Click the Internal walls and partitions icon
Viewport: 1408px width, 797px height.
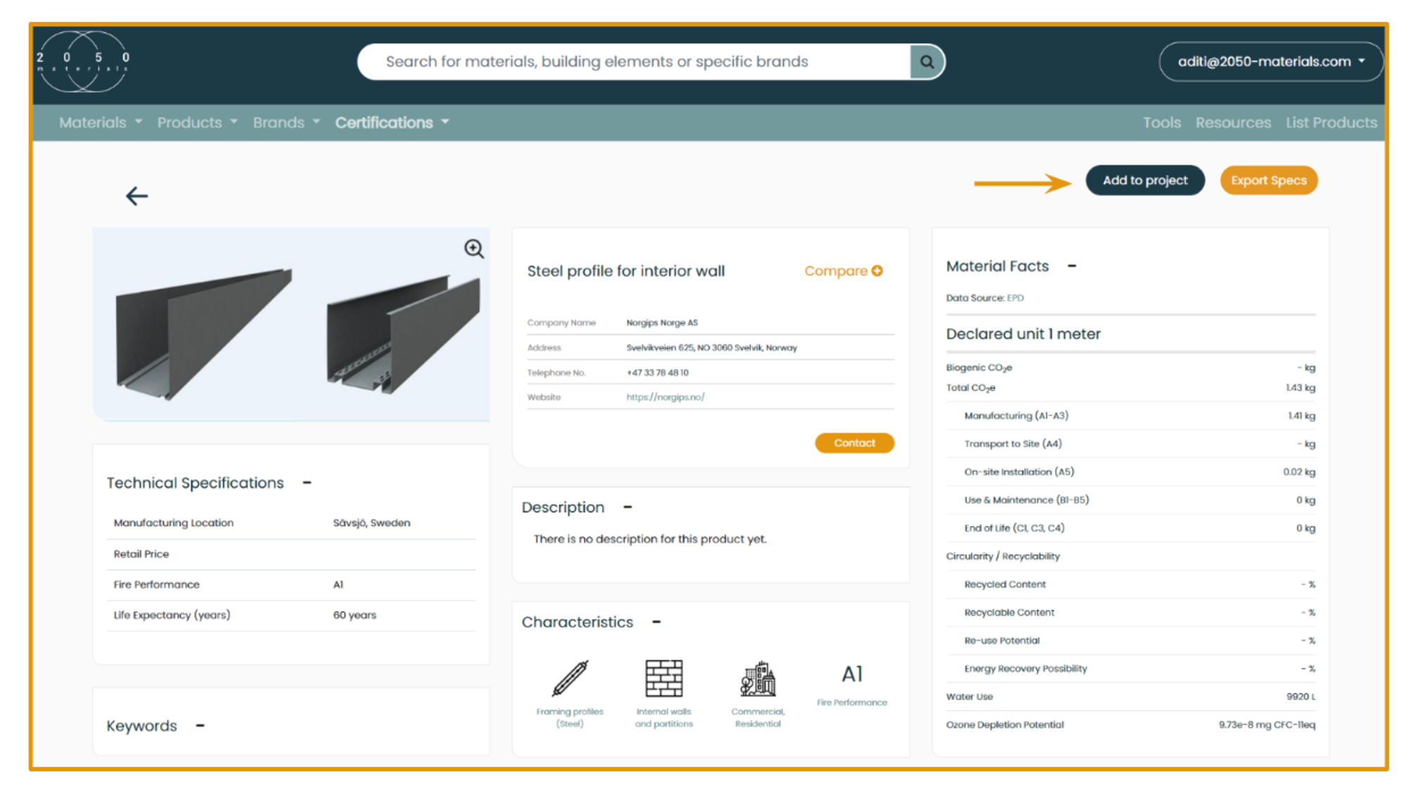tap(663, 678)
